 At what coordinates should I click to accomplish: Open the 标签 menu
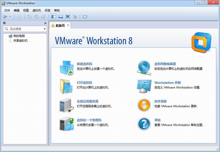(x=48, y=10)
